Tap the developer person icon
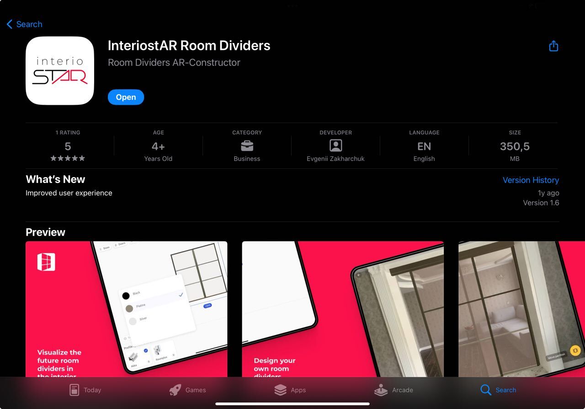 click(x=335, y=146)
